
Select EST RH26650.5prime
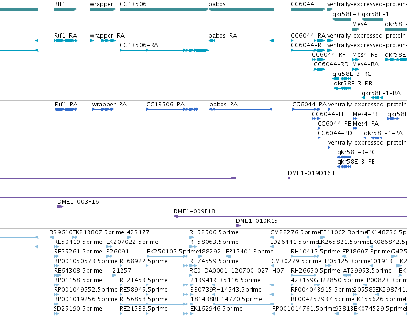[315, 271]
